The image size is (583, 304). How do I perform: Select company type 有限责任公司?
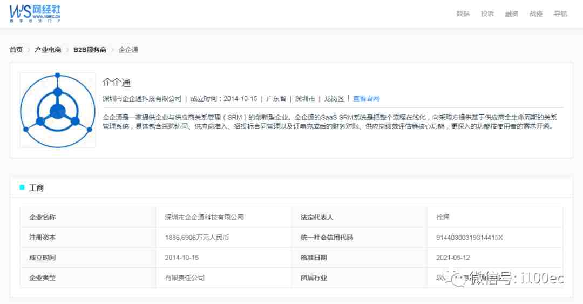pyautogui.click(x=185, y=278)
